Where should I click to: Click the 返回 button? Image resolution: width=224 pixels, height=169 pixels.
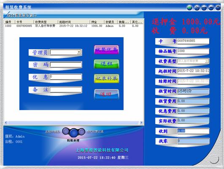(106, 94)
